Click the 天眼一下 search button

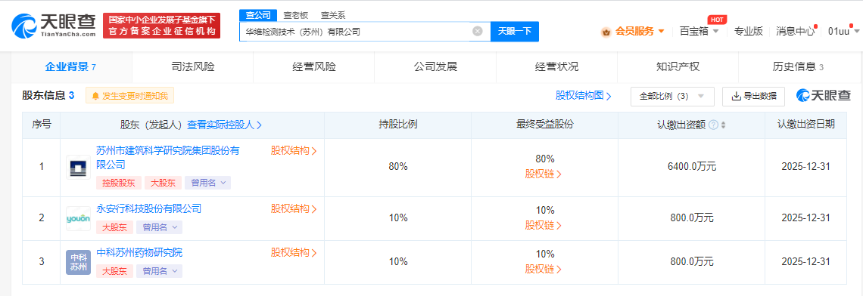point(515,31)
